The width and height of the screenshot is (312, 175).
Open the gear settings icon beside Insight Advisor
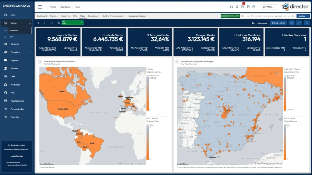point(292,23)
